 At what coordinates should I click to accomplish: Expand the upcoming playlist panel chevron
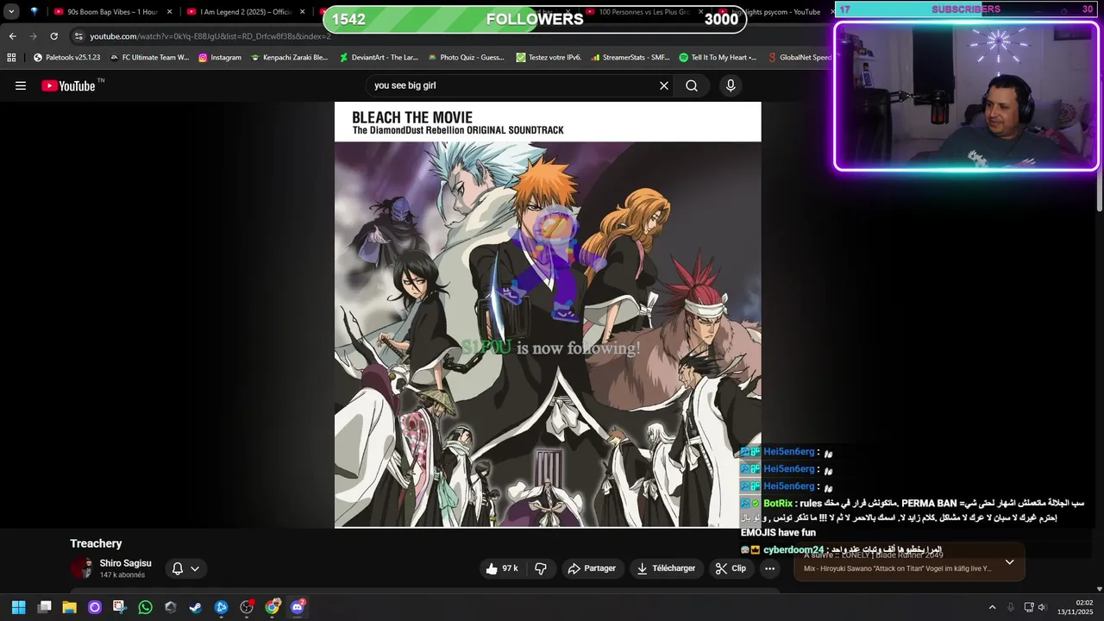(1009, 562)
